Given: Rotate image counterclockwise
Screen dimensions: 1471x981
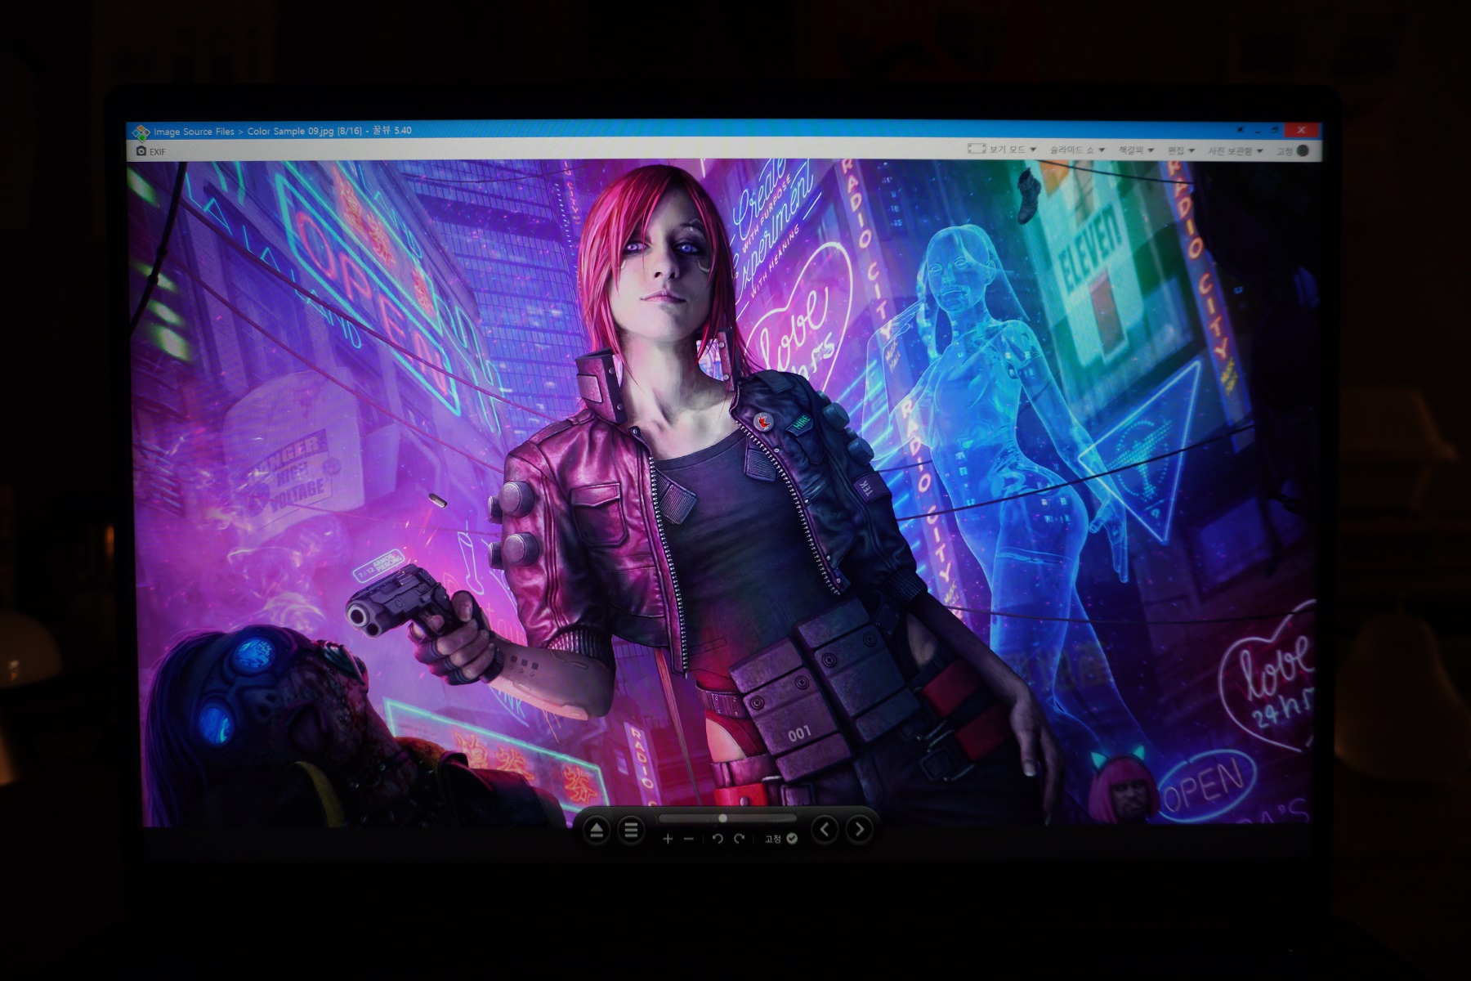Looking at the screenshot, I should pyautogui.click(x=718, y=839).
